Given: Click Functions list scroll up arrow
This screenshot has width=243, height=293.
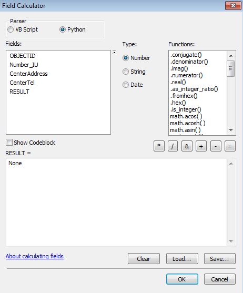Looking at the screenshot, I should 231,56.
